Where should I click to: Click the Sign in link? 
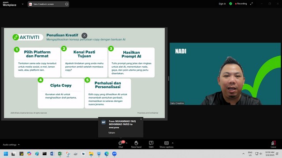[x=222, y=4]
